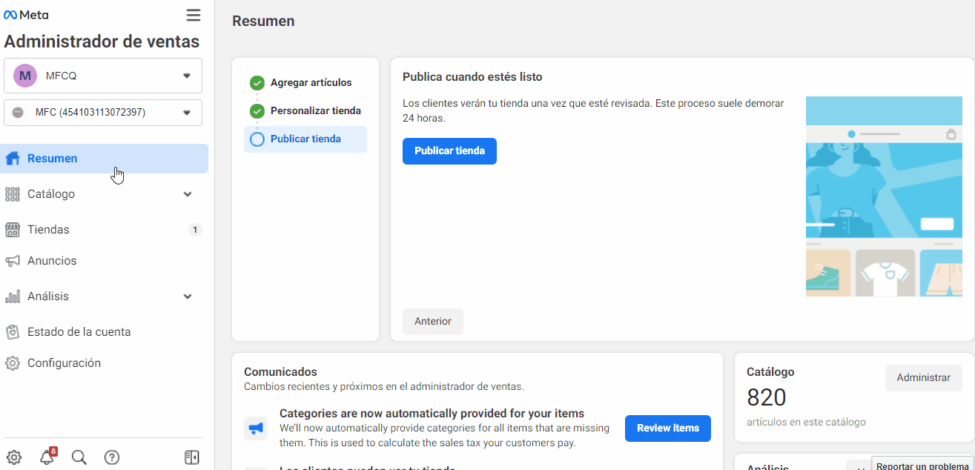Open the Análisis chart icon
Screen dimensions: 975x470
(13, 296)
